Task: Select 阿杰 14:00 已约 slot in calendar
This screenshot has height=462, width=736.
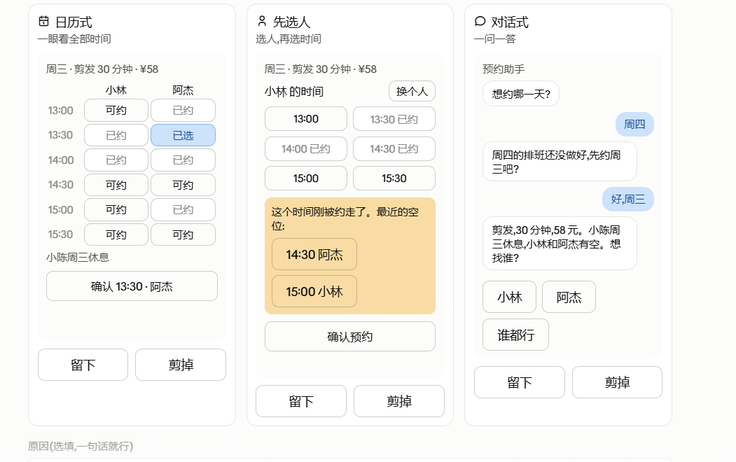Action: click(183, 160)
